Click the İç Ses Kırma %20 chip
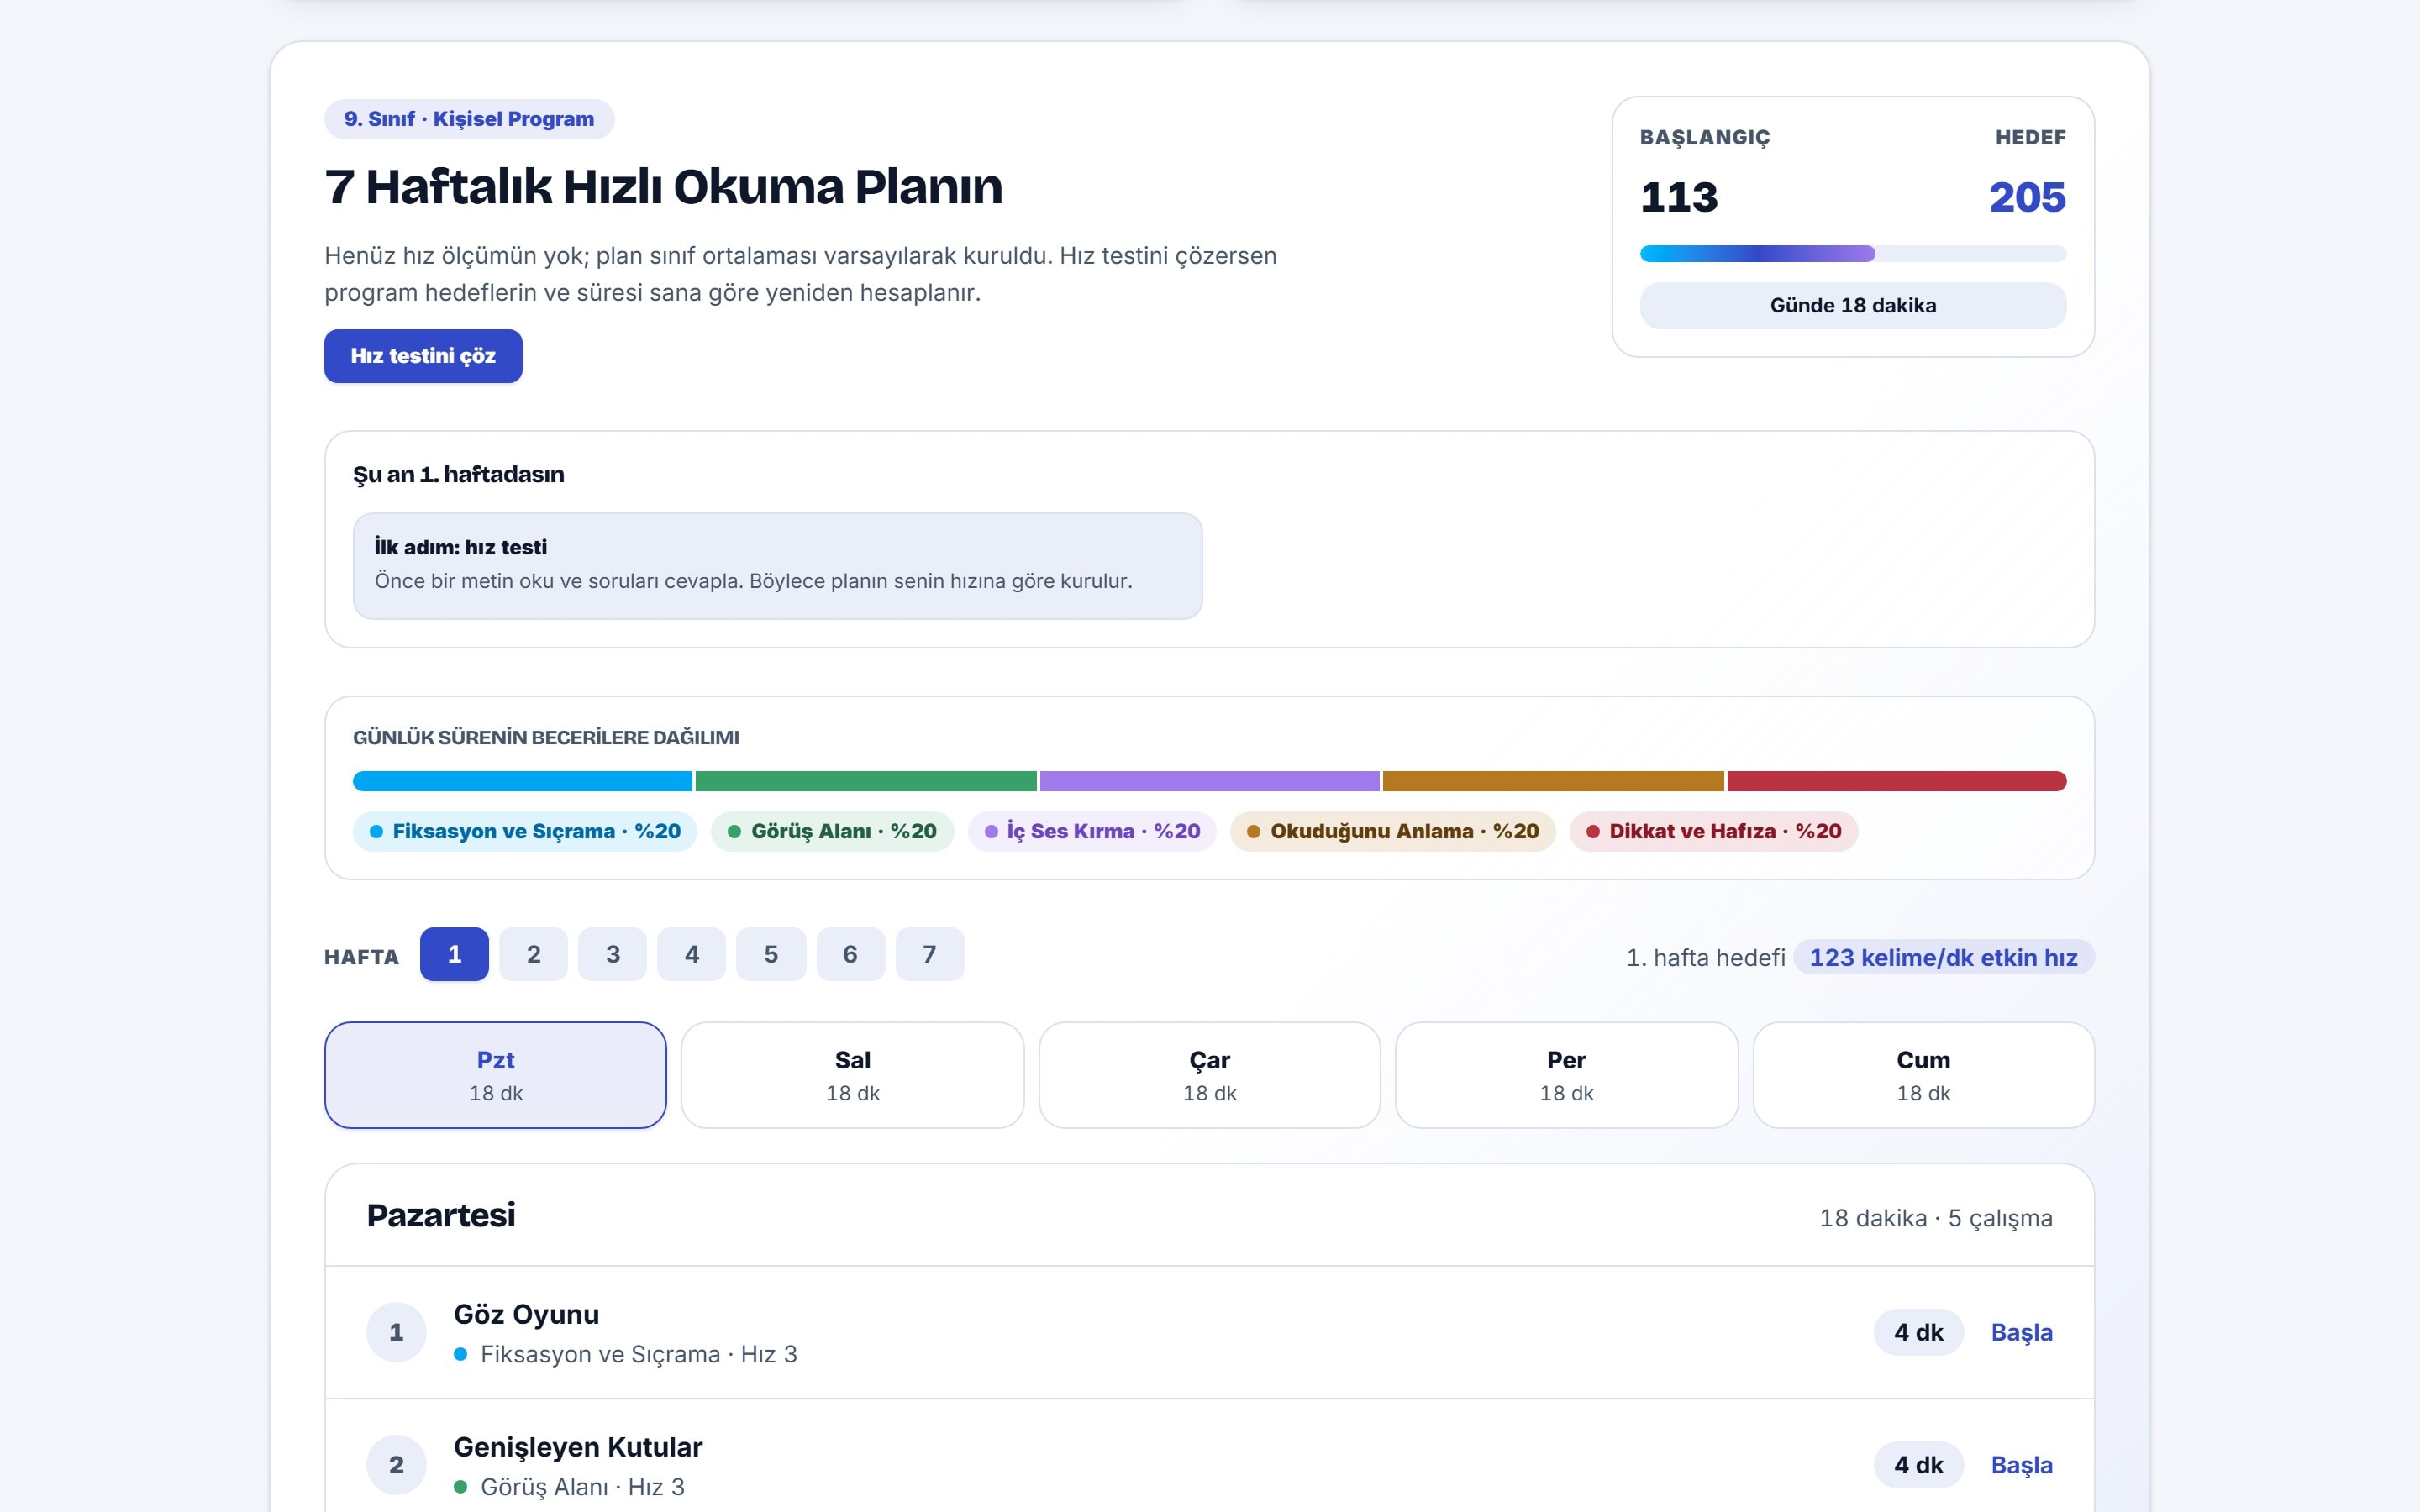Viewport: 2420px width, 1512px height. 1092,831
